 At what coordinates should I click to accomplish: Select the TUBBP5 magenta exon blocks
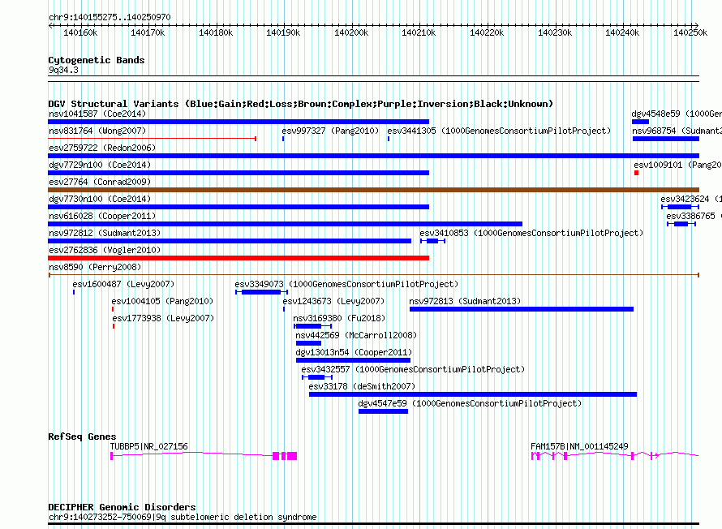point(285,456)
